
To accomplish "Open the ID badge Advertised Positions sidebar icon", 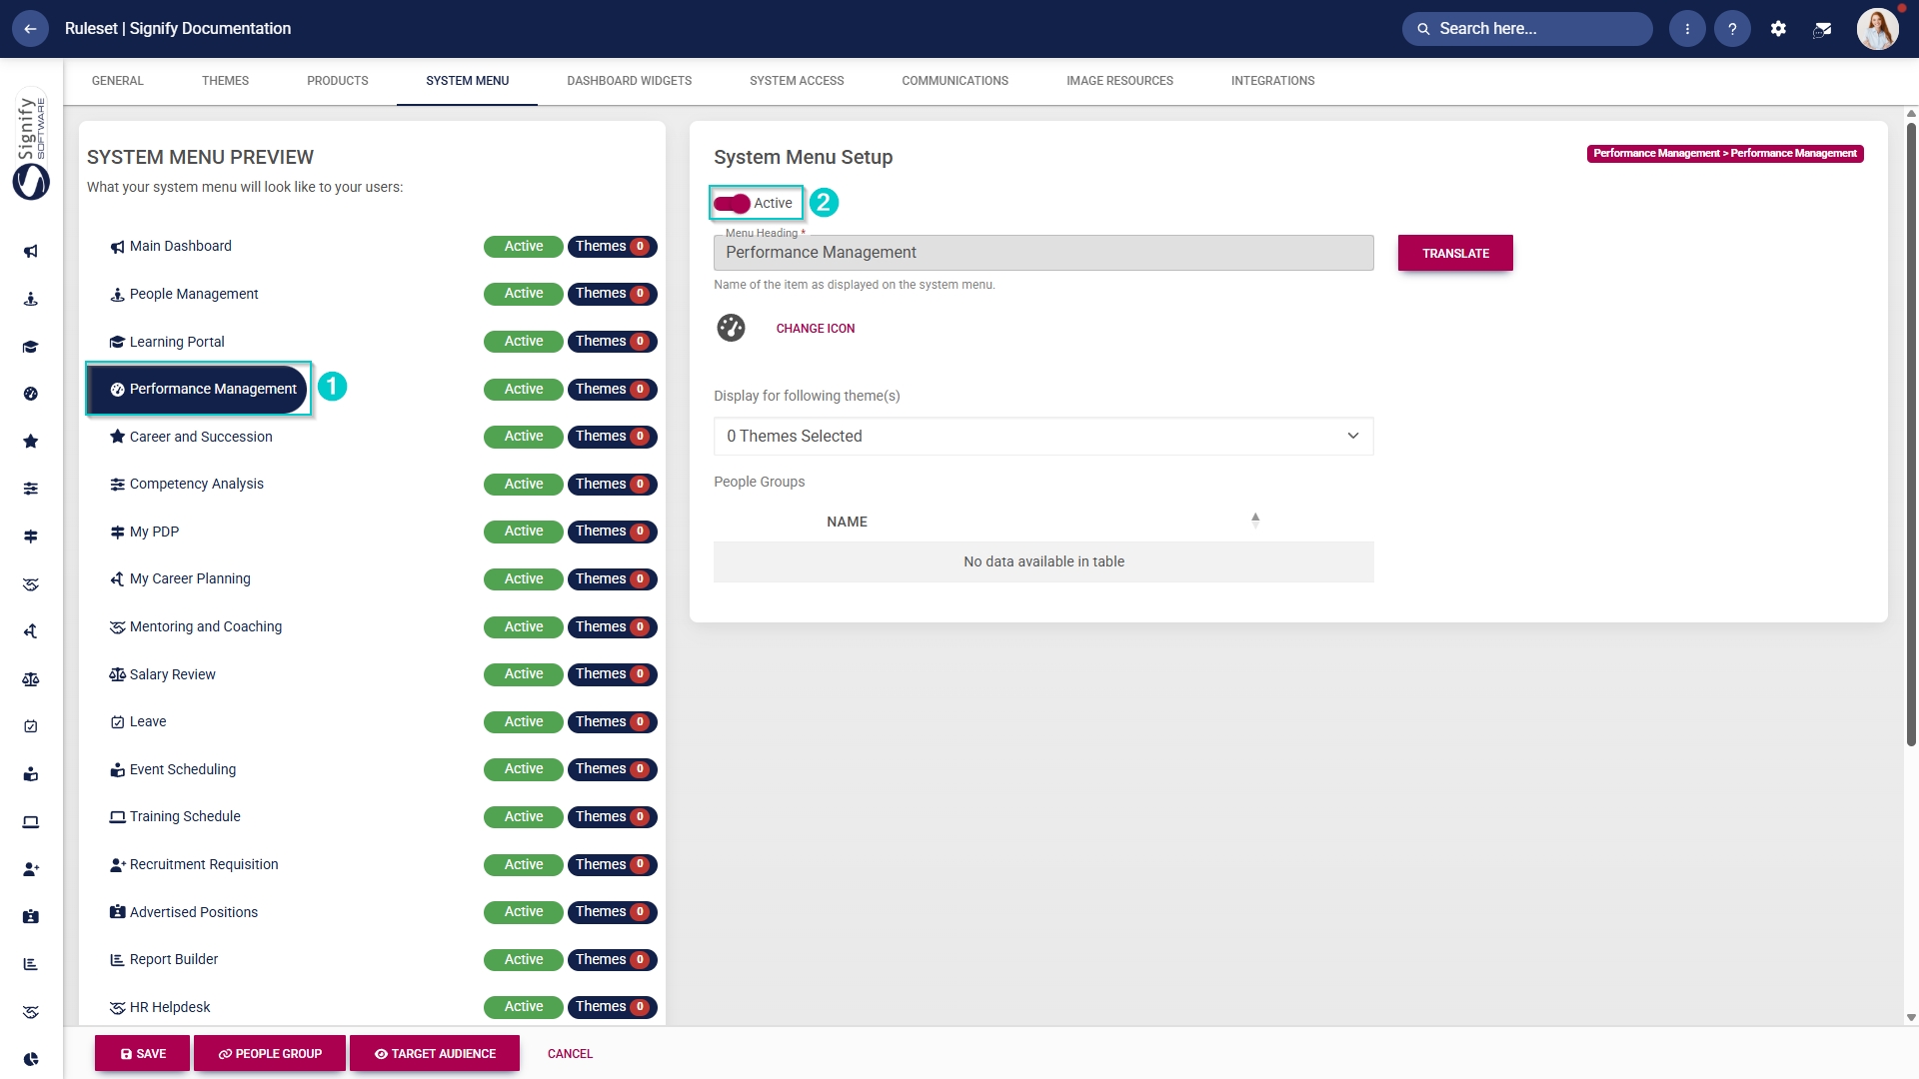I will (31, 916).
